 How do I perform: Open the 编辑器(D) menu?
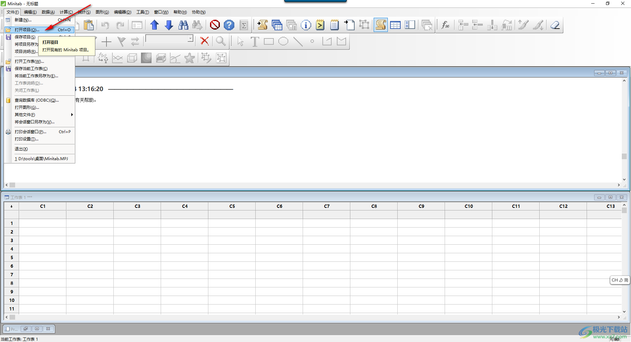click(x=123, y=12)
